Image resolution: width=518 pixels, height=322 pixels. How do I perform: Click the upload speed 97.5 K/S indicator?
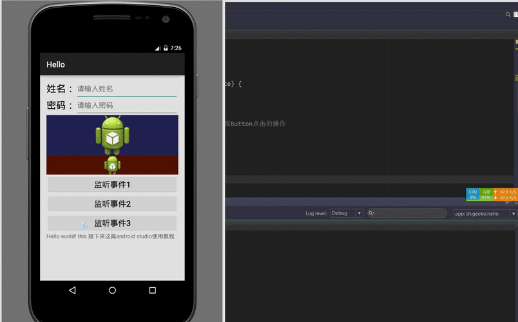pos(505,192)
